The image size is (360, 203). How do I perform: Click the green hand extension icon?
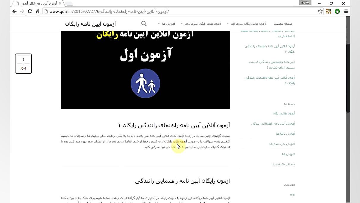click(337, 11)
